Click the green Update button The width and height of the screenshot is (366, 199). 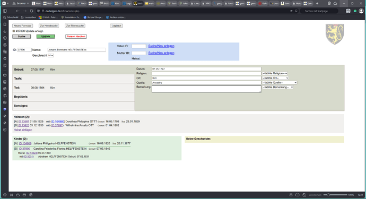click(x=46, y=37)
